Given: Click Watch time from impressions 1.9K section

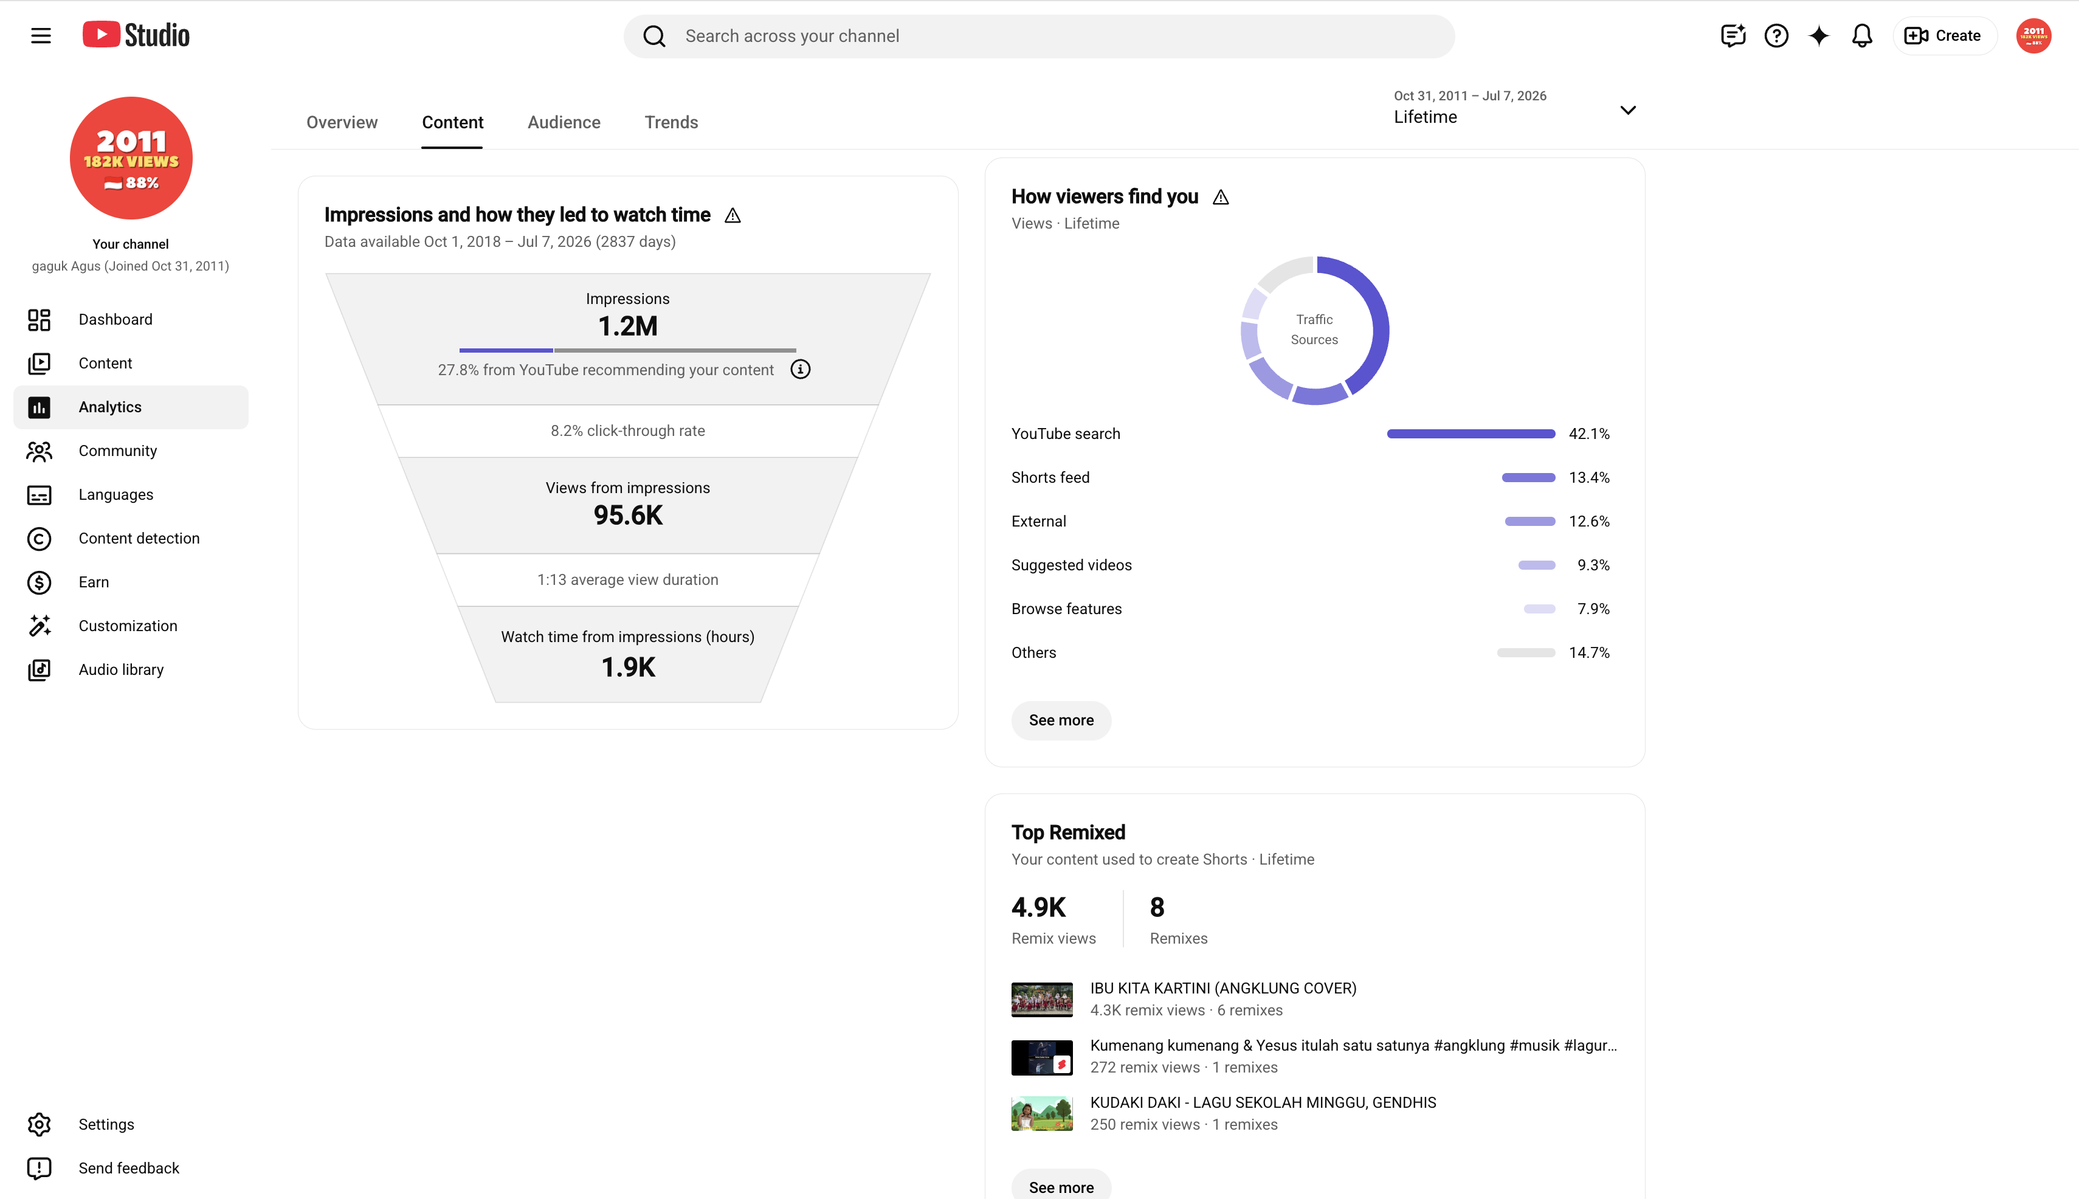Looking at the screenshot, I should 627,654.
